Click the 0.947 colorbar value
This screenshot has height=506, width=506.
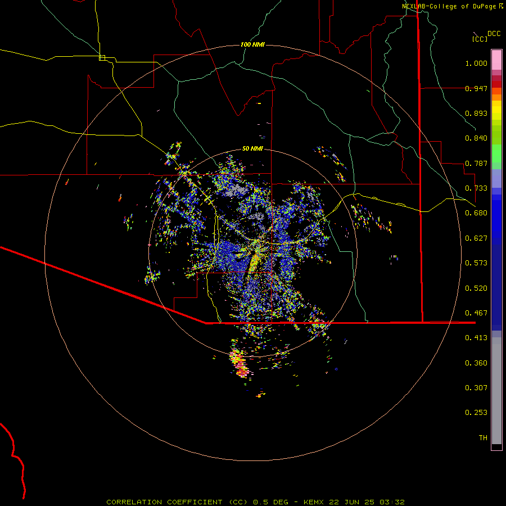476,88
